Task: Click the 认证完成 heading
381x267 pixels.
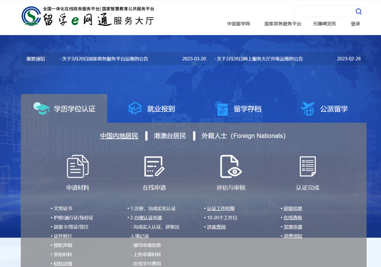Action: tap(308, 187)
